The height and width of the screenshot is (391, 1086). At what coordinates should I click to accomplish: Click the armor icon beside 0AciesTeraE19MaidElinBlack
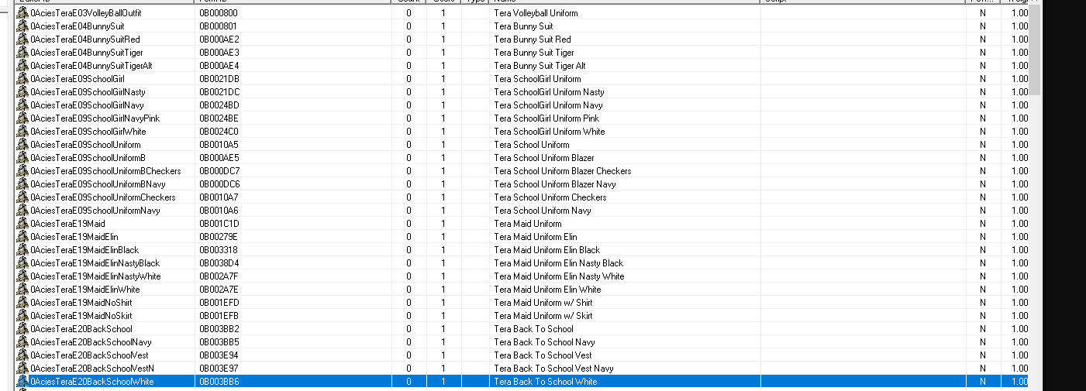(22, 250)
